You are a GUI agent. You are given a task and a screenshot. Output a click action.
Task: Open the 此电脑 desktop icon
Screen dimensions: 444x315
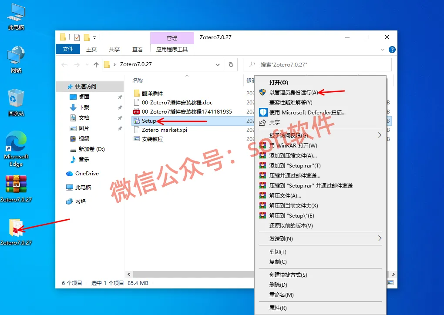click(x=16, y=17)
